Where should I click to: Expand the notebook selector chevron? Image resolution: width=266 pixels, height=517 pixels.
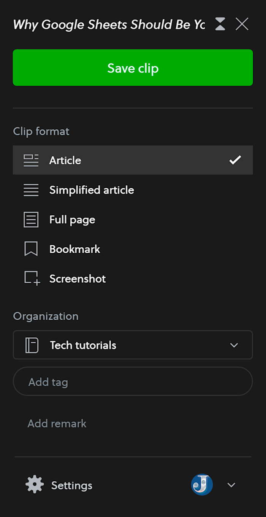click(x=234, y=345)
